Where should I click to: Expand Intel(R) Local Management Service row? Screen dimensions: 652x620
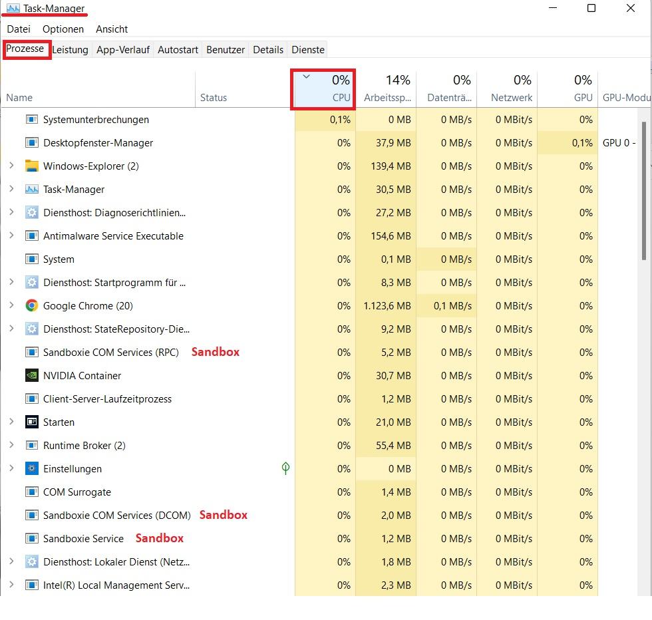pos(12,585)
